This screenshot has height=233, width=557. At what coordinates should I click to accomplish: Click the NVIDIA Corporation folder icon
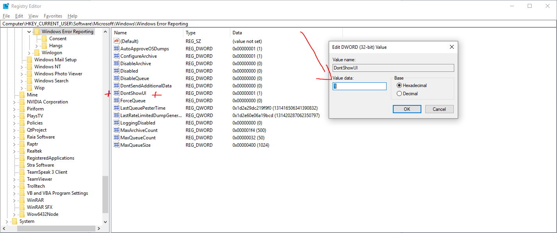click(22, 102)
